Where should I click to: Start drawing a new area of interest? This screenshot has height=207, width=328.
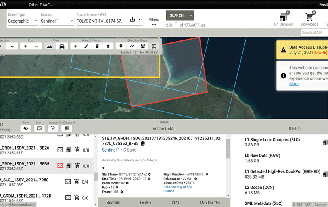click(x=75, y=46)
